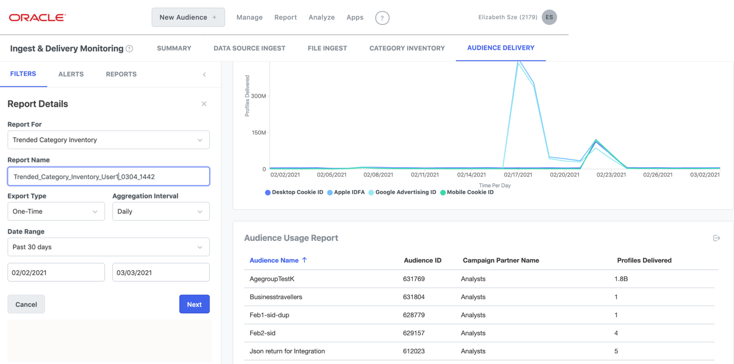Click the info icon beside Ingest & Delivery Monitoring

point(129,48)
